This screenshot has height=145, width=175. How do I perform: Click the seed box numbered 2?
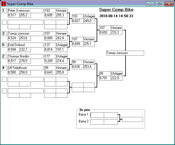click(x=4, y=56)
